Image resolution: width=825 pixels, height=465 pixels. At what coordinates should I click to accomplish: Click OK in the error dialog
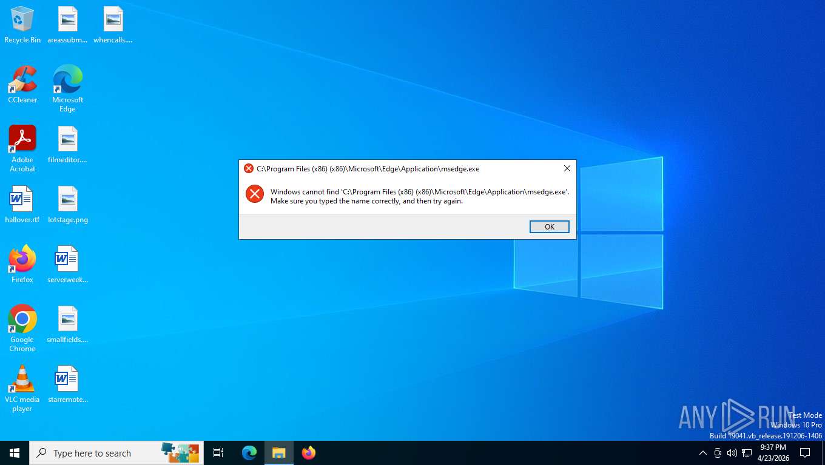pyautogui.click(x=549, y=226)
